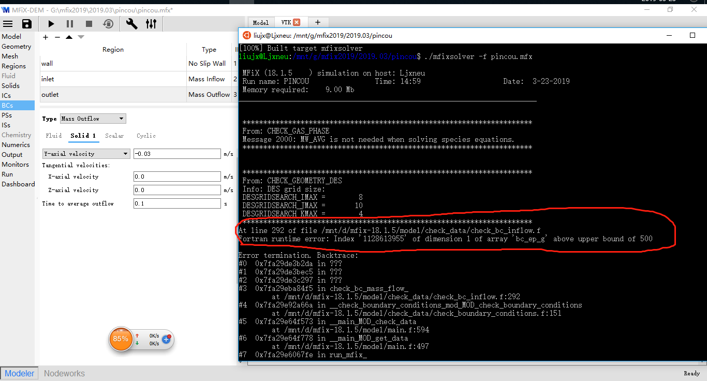The width and height of the screenshot is (707, 381).
Task: Start the simulation with play button
Action: click(51, 24)
